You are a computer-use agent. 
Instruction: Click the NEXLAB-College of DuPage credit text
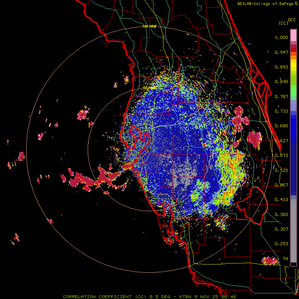pos(266,4)
